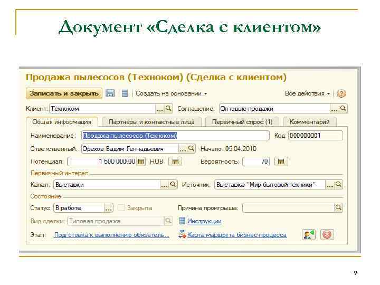Choose a client via the Клиент ellipsis button
The image size is (380, 285).
(159, 109)
